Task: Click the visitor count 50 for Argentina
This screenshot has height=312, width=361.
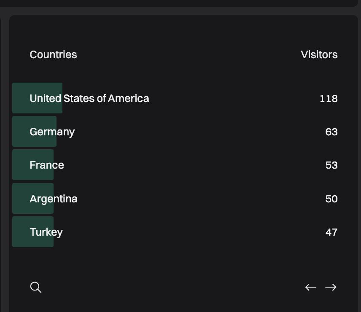Action: click(331, 199)
